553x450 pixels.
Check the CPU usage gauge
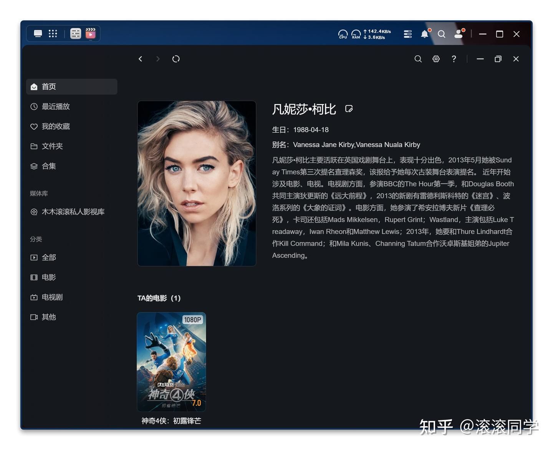point(343,34)
